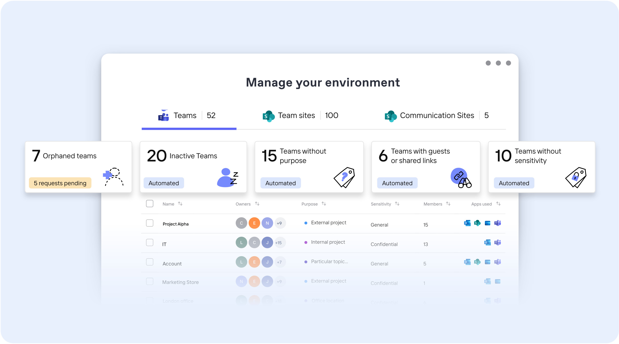Click the locked tag sensitivity icon

576,178
